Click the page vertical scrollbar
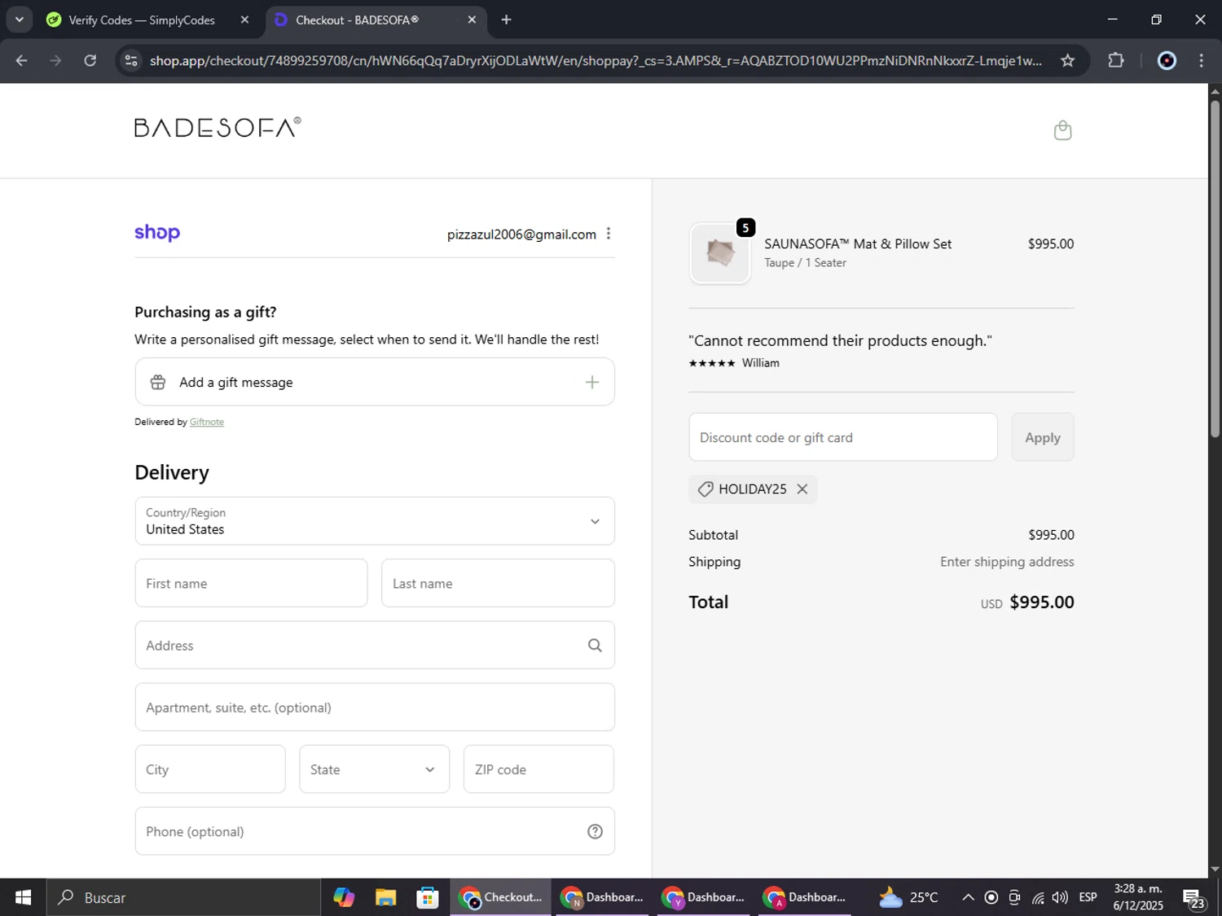Viewport: 1222px width, 916px height. pos(1215,269)
